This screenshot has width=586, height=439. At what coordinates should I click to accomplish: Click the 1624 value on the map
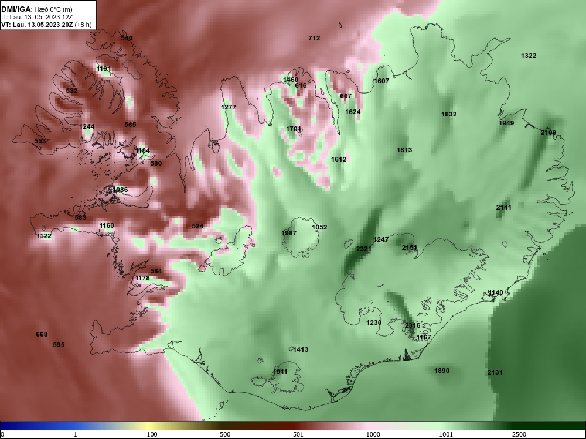(353, 112)
